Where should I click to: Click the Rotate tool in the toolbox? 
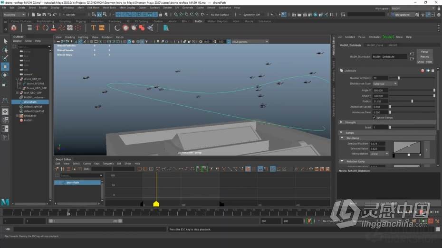pyautogui.click(x=5, y=75)
